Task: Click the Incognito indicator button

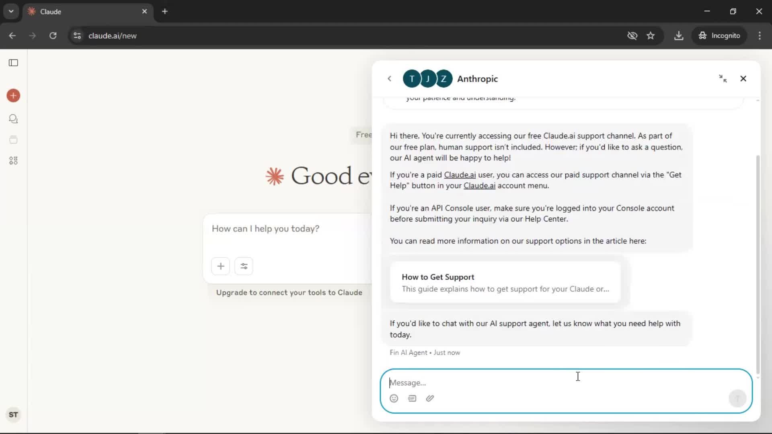Action: coord(719,36)
